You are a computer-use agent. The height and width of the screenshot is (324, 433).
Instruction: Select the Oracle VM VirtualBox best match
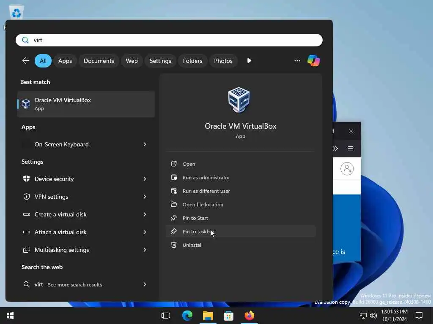[86, 104]
